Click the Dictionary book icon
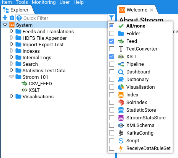Viewport: 178px width, 158px height. click(x=121, y=80)
